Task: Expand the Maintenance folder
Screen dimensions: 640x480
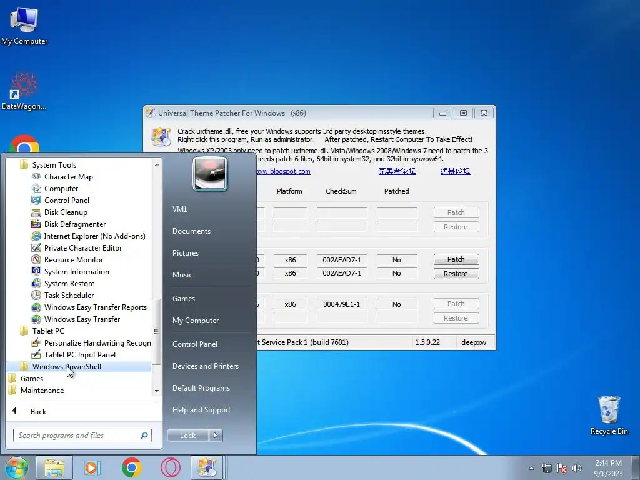Action: click(42, 390)
